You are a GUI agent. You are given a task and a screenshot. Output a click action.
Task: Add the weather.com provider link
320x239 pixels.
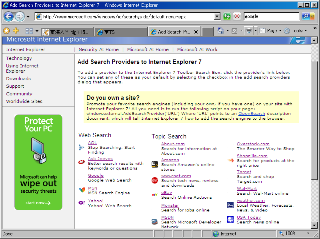pyautogui.click(x=251, y=201)
